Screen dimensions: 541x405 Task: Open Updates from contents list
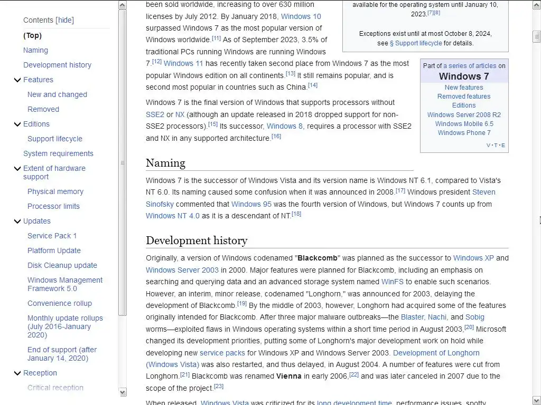coord(37,221)
